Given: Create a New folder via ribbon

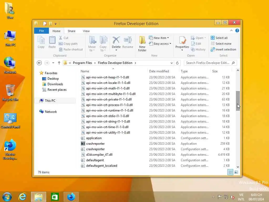Looking at the screenshot, I should [x=142, y=44].
